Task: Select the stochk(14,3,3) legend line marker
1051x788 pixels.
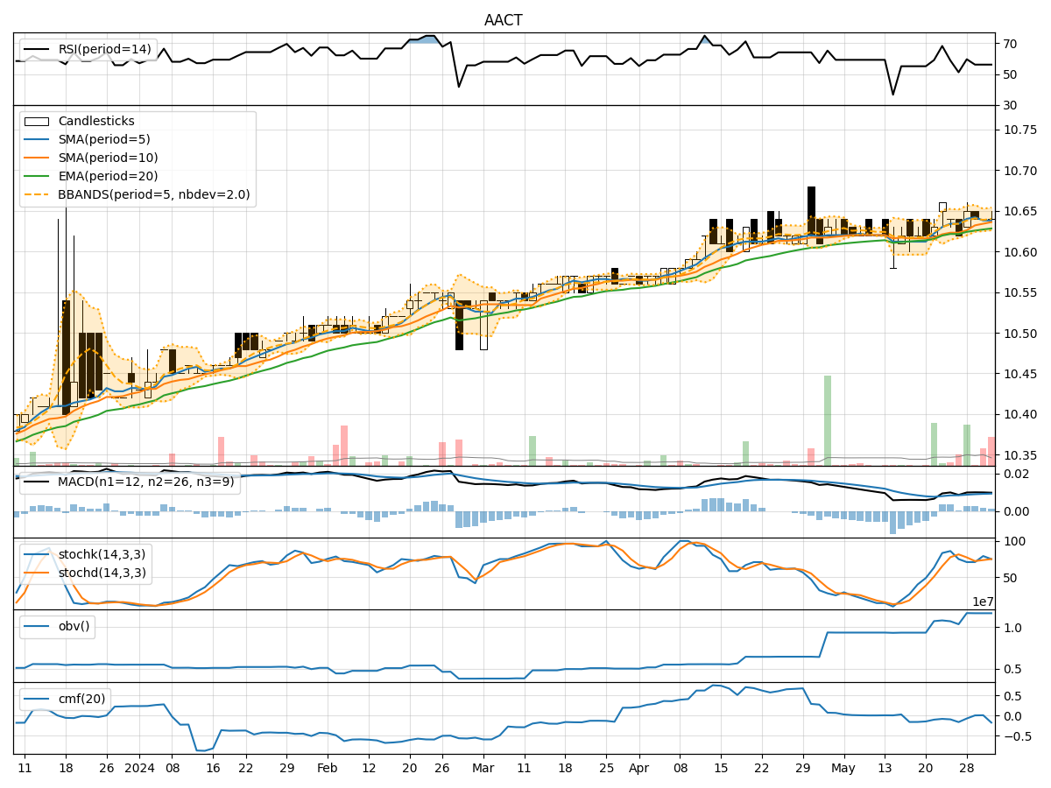Action: (35, 553)
